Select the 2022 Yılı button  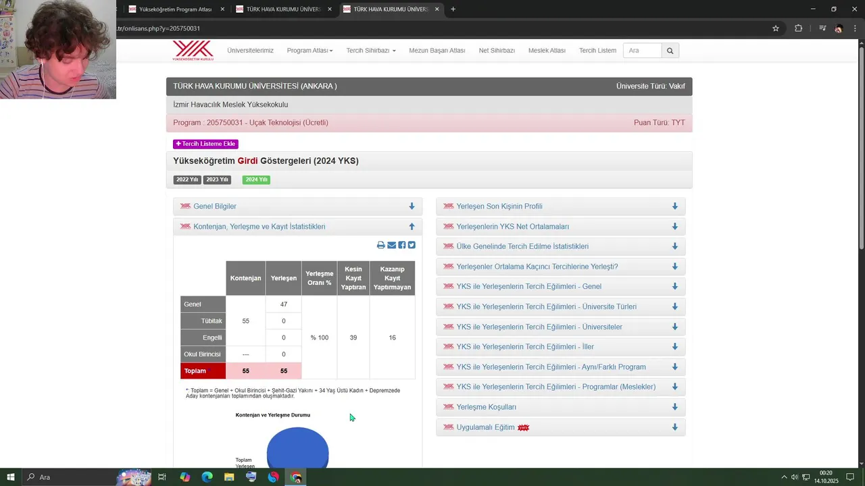coord(187,180)
